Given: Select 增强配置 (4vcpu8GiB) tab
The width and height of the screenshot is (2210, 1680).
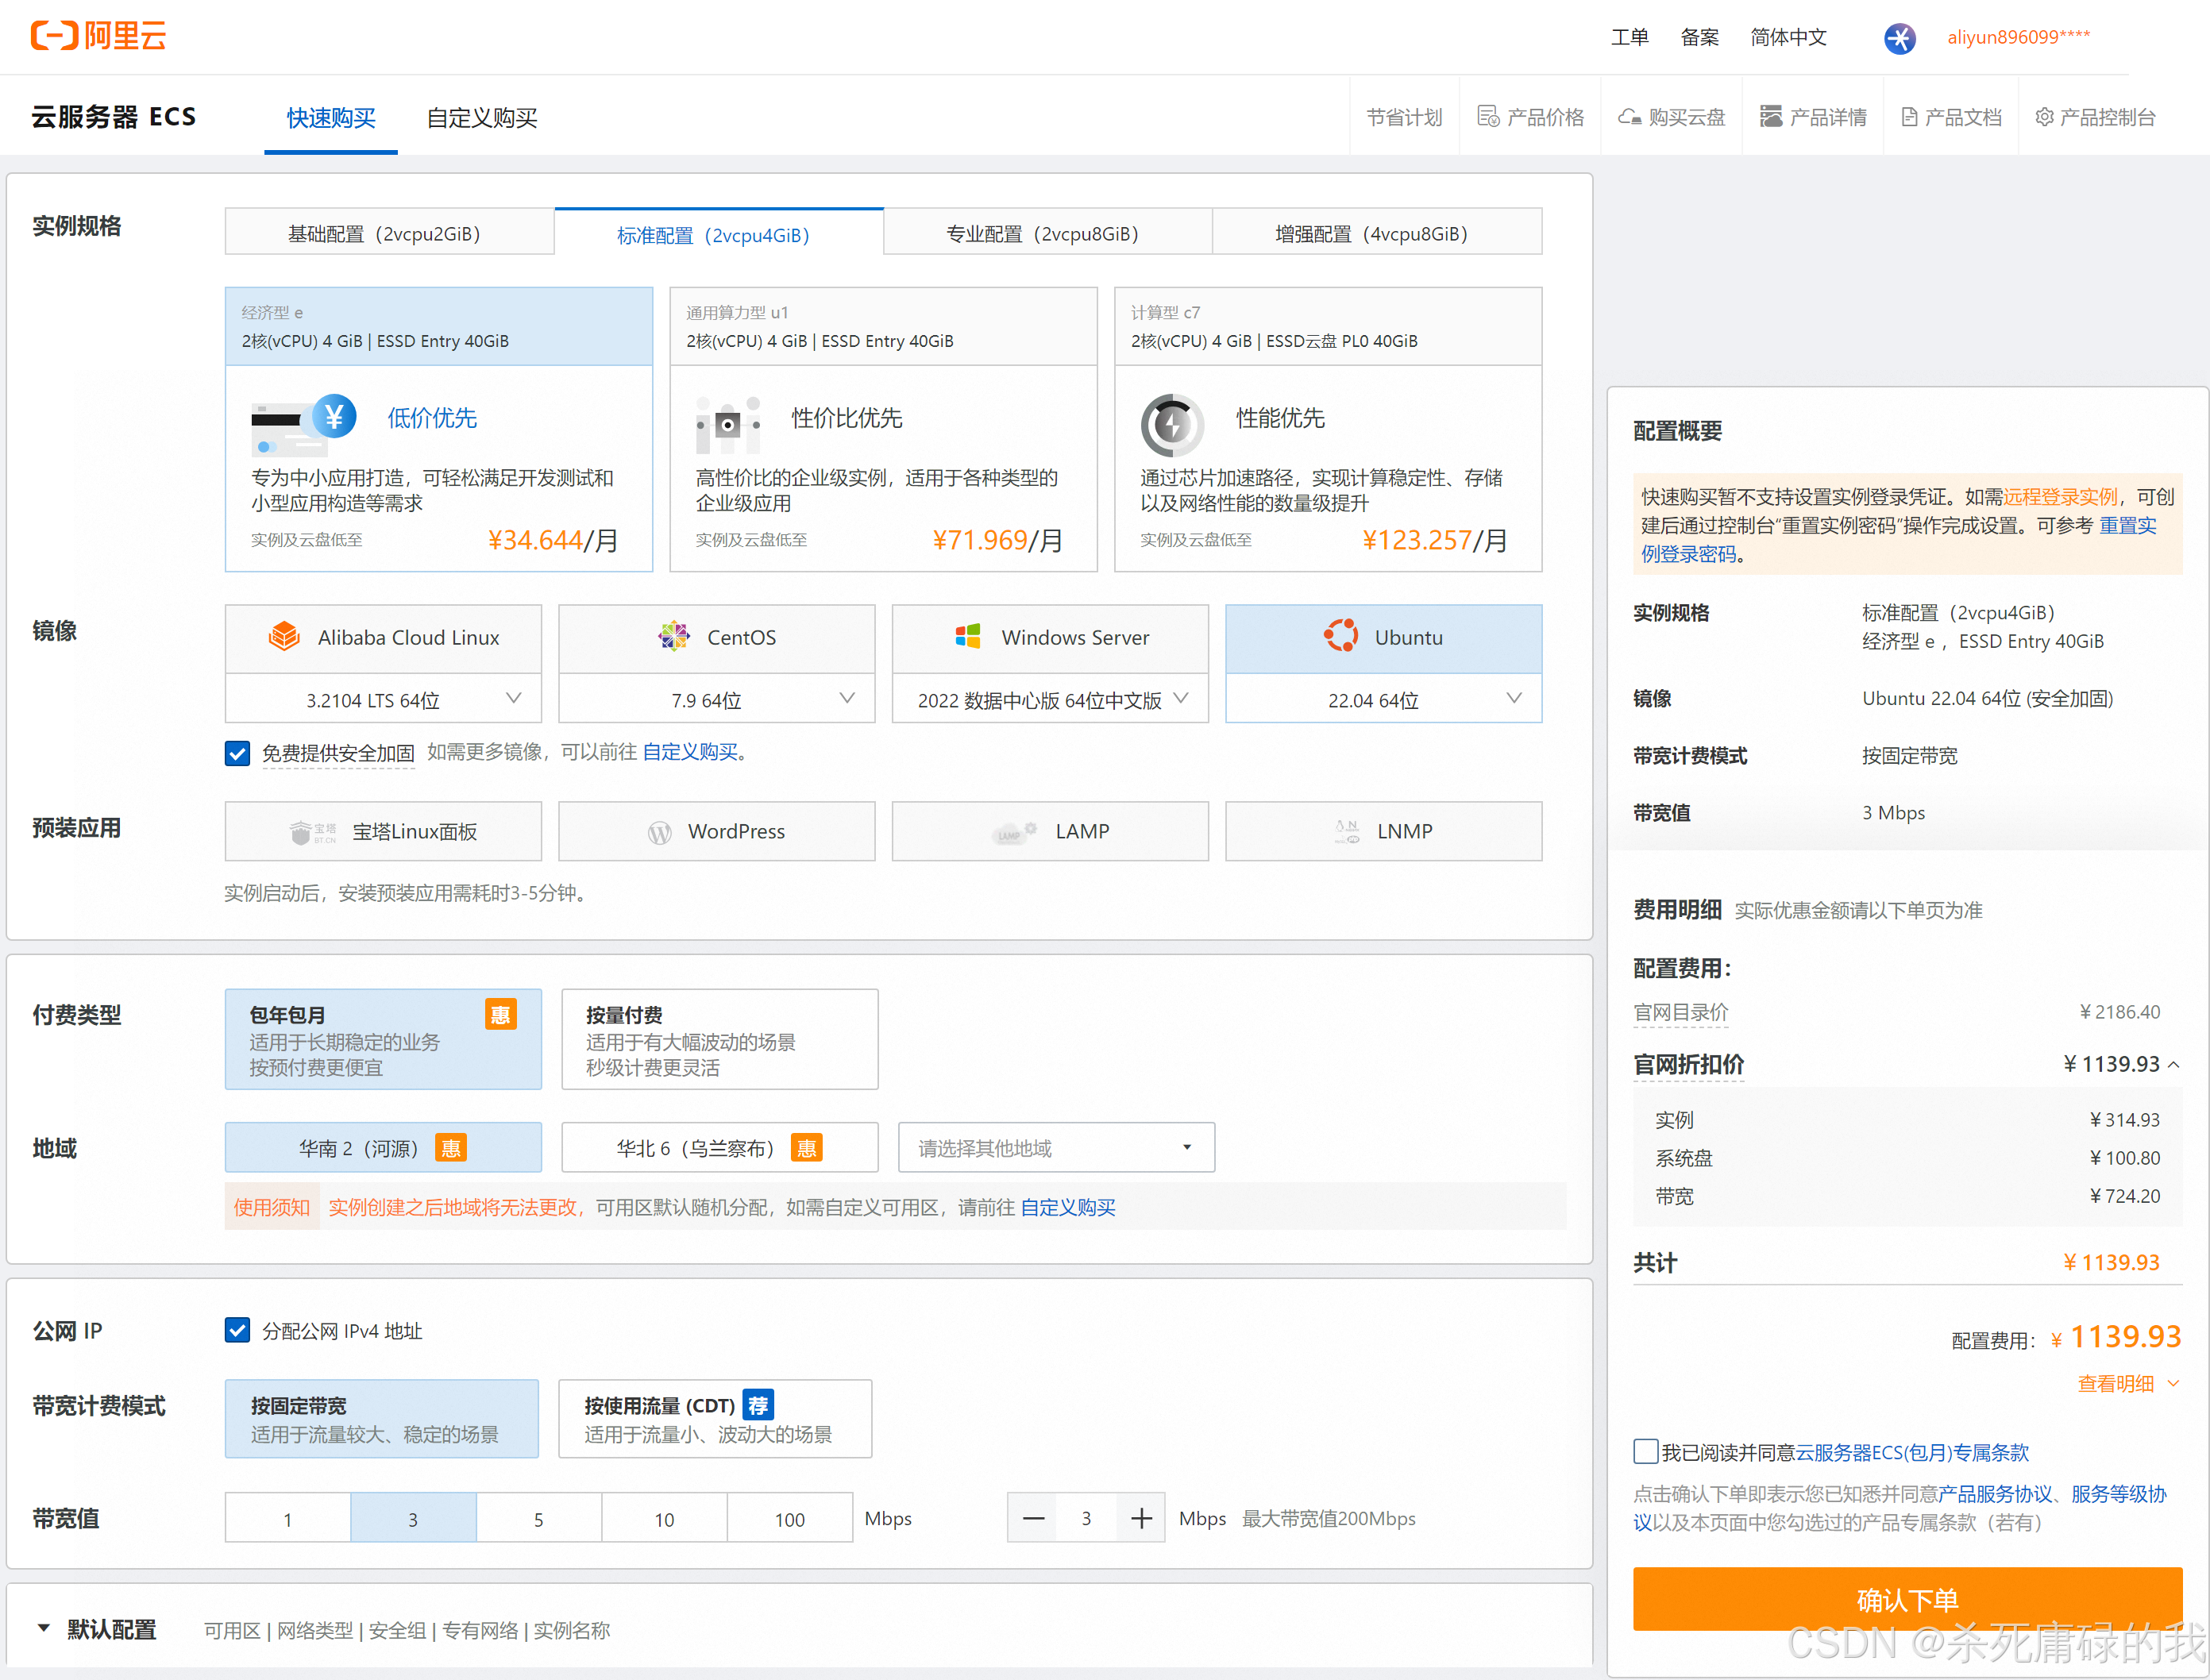Looking at the screenshot, I should tap(1377, 233).
